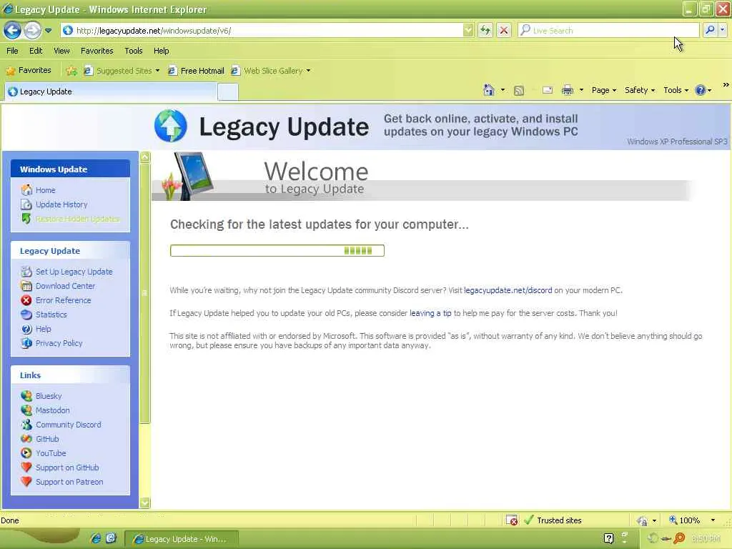Open the Free Hotmail favorite link
The image size is (732, 549).
(x=196, y=71)
